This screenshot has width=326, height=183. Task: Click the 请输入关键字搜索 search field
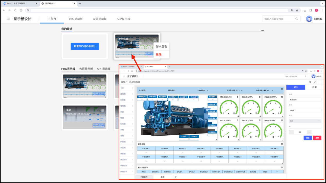(279, 19)
